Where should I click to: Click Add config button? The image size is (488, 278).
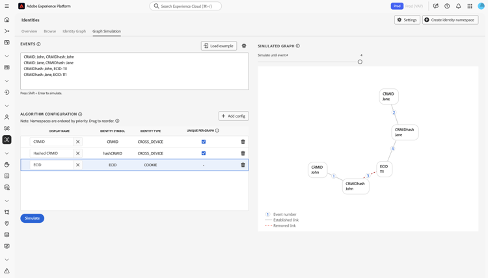point(234,116)
